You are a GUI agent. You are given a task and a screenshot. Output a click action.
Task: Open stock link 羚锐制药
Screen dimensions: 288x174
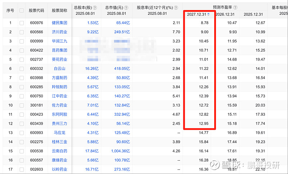[59, 87]
